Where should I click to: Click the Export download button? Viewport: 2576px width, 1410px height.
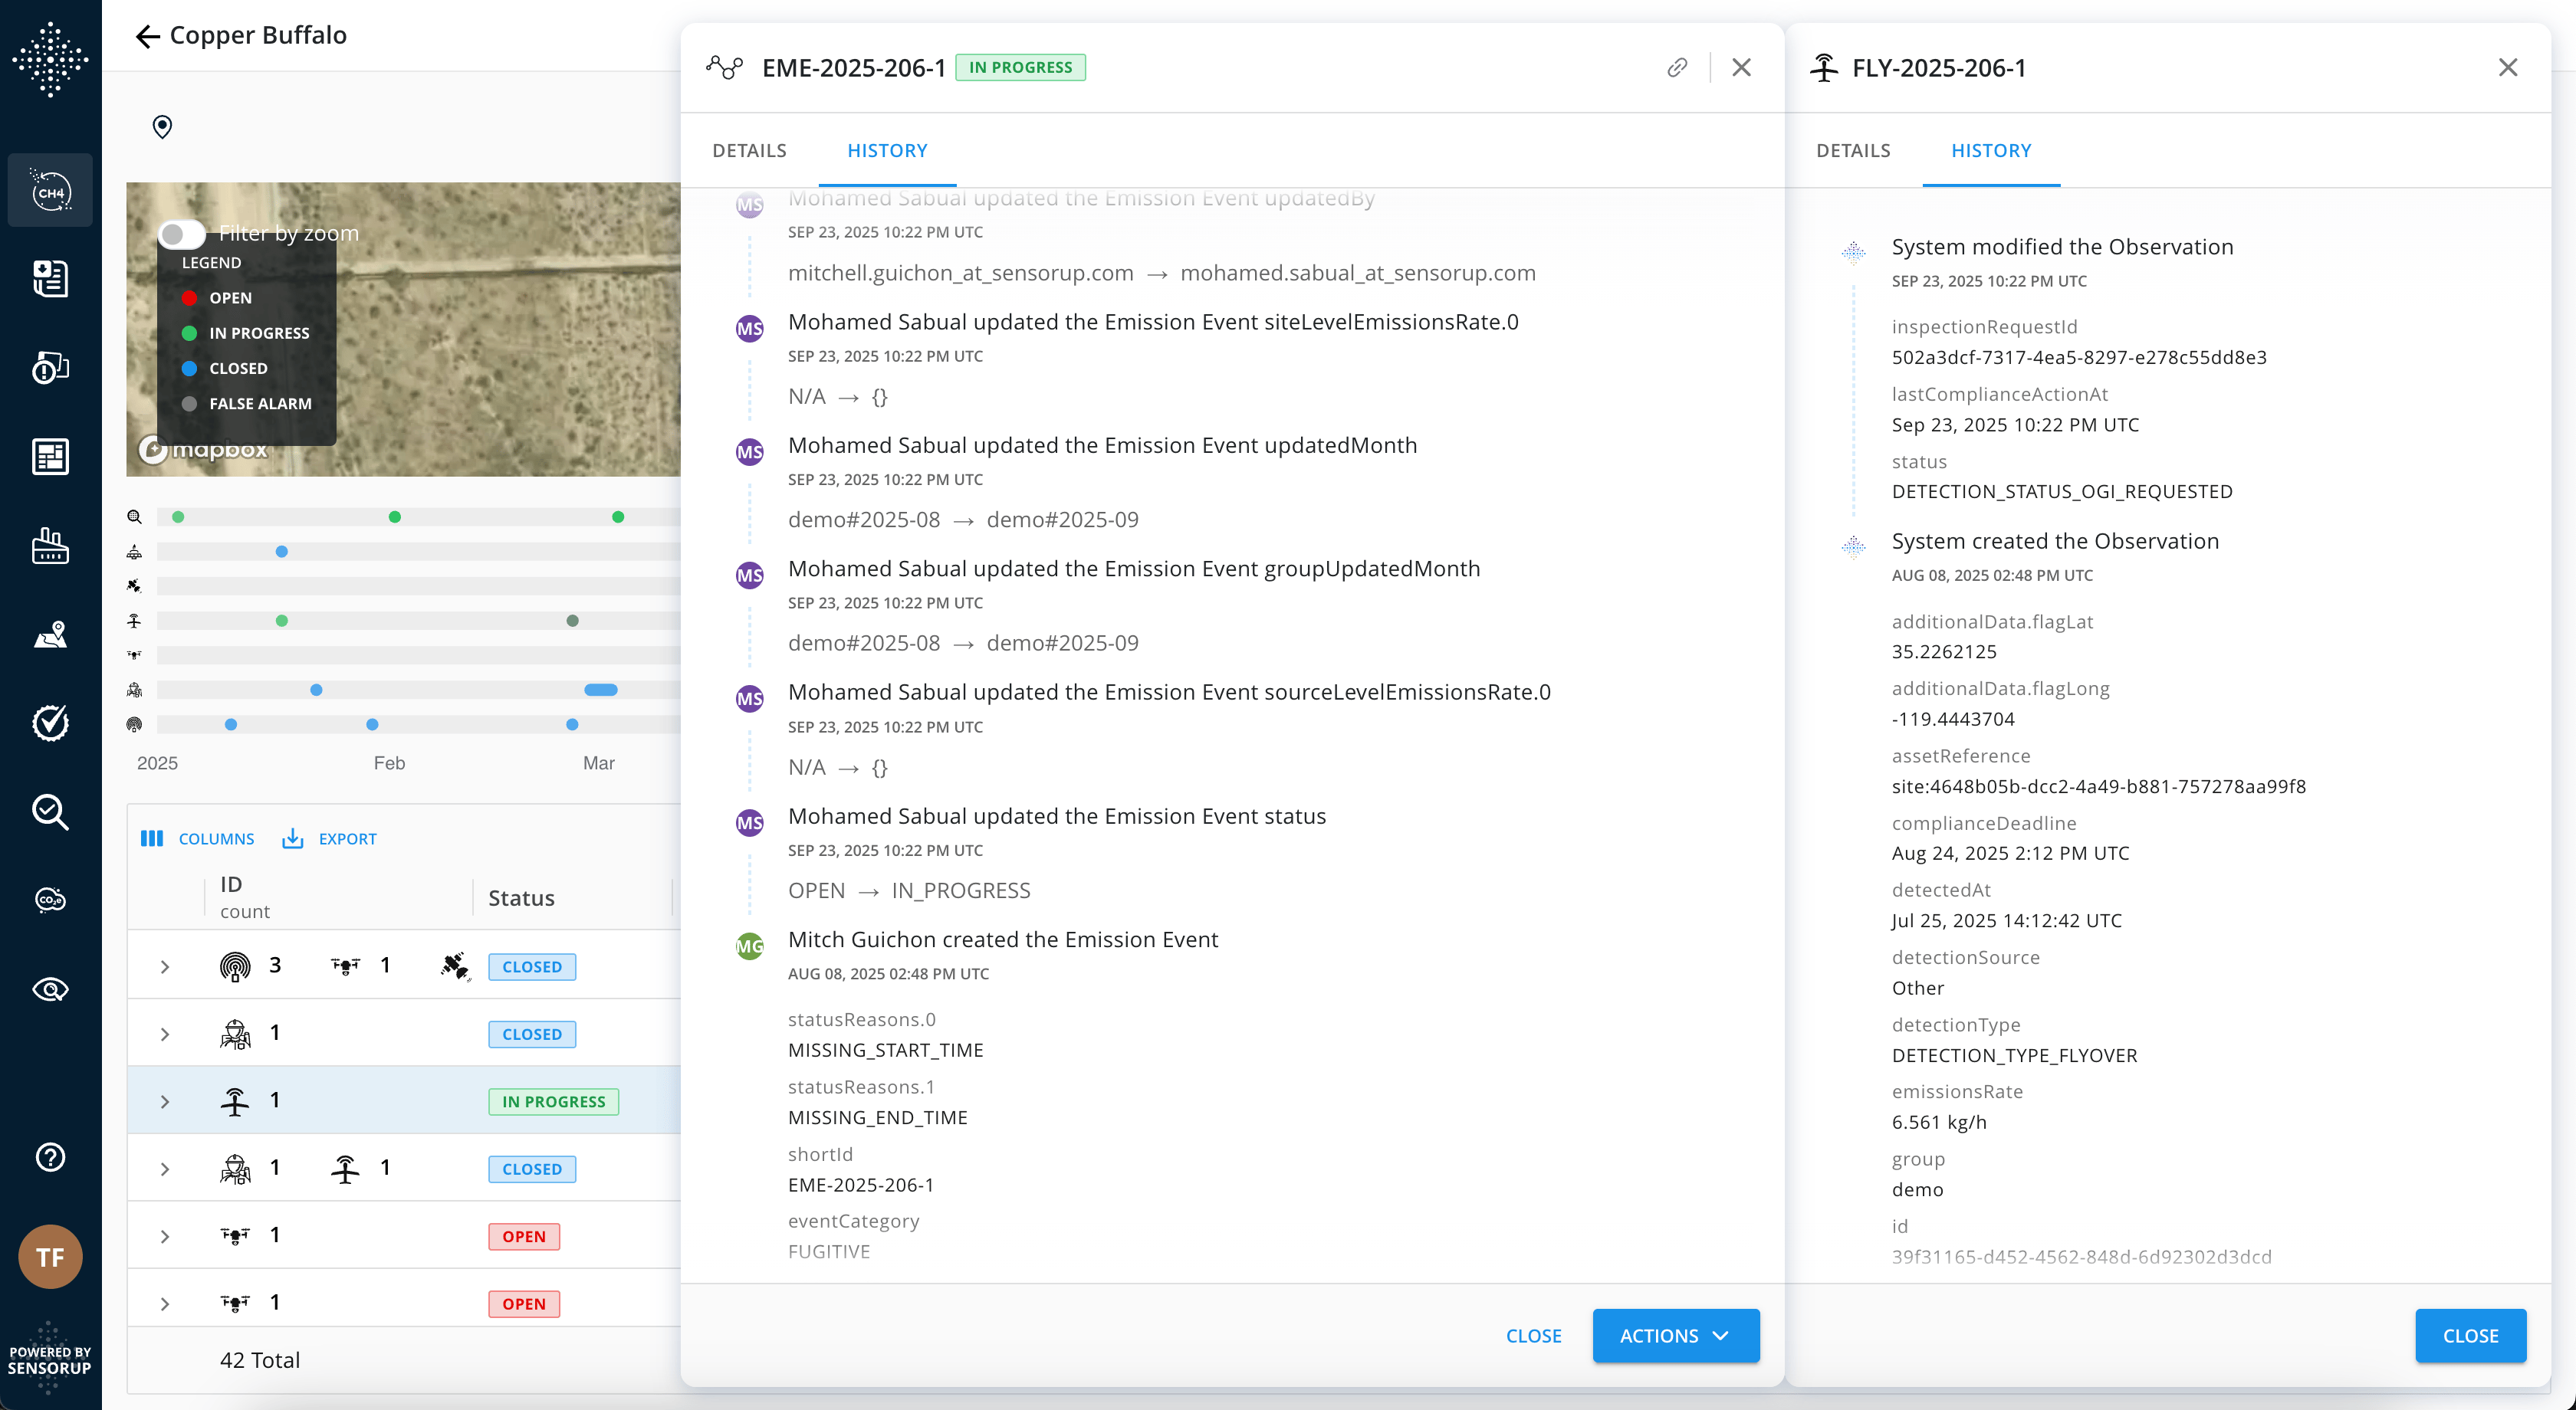(329, 838)
